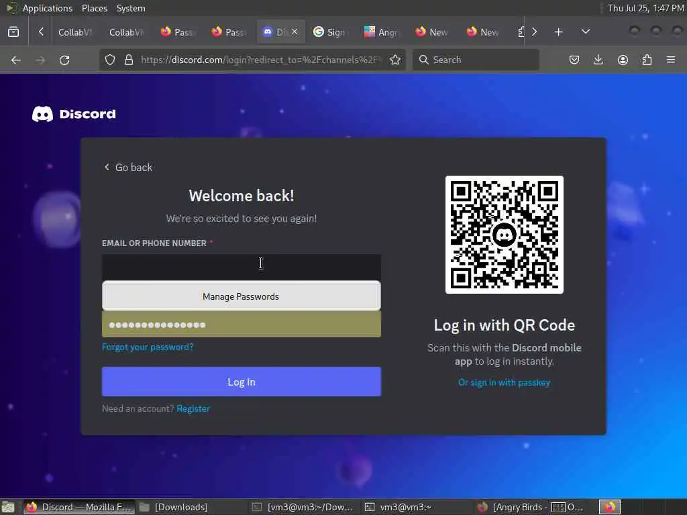
Task: Open the Firefox hamburger menu
Action: click(x=671, y=60)
